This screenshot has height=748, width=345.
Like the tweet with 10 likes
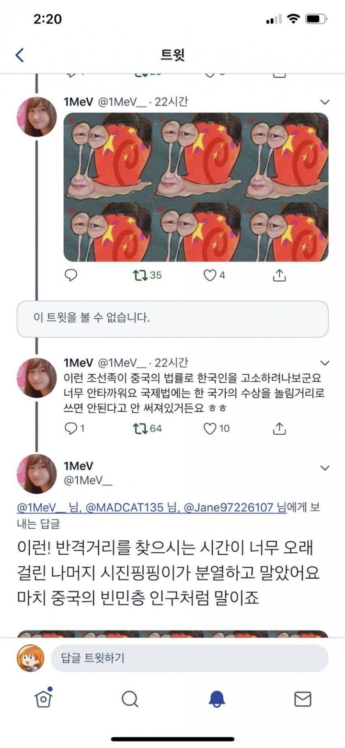pyautogui.click(x=210, y=428)
